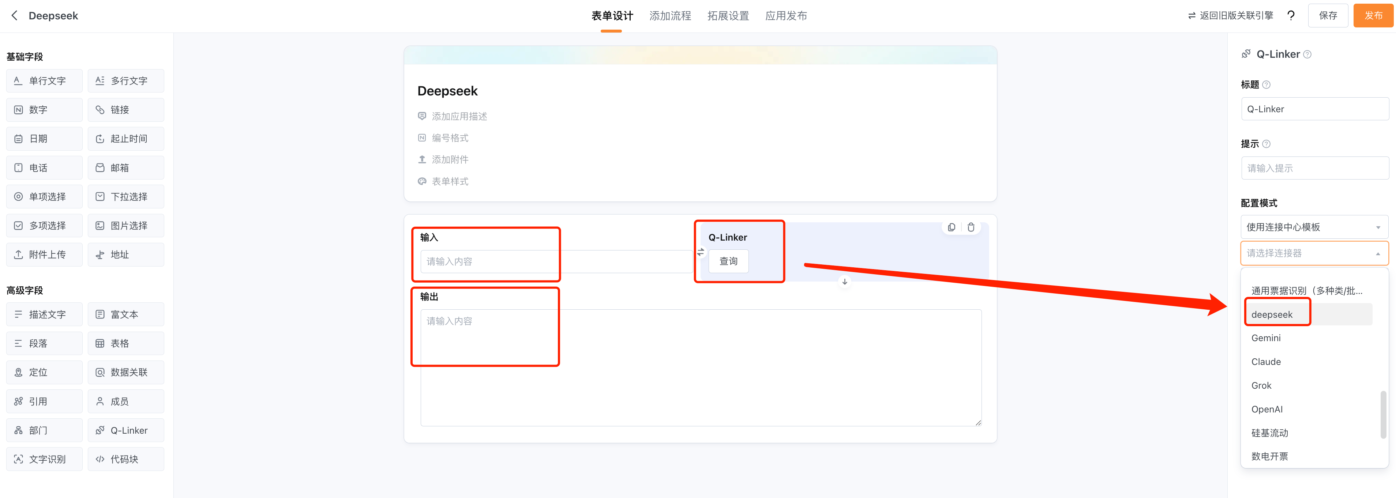Image resolution: width=1396 pixels, height=498 pixels.
Task: Collapse the 请选择连接器 dropdown
Action: pos(1314,254)
